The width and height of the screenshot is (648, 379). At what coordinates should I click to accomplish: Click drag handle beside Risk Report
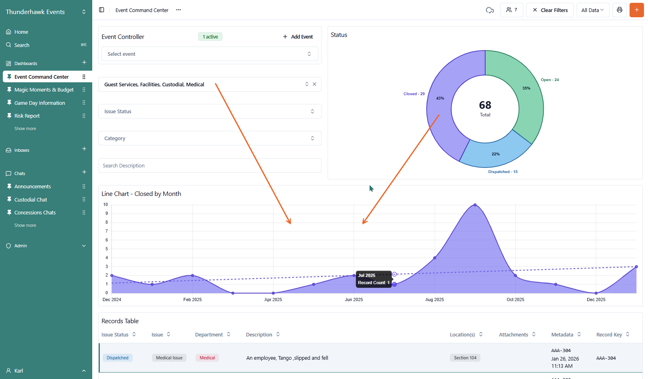84,116
